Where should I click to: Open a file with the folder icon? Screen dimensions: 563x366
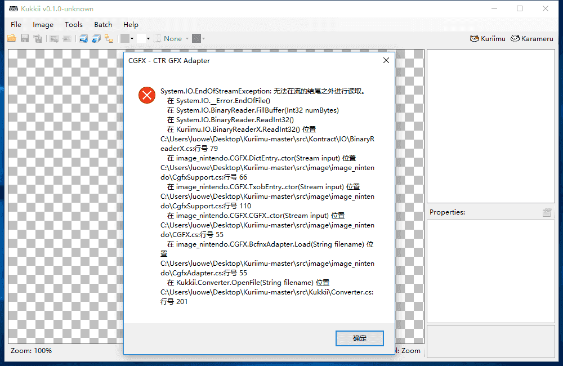click(12, 38)
